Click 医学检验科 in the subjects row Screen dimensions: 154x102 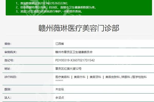[139, 77]
